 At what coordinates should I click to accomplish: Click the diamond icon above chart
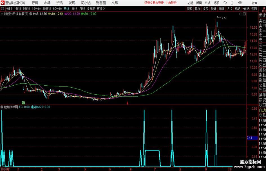(240, 14)
